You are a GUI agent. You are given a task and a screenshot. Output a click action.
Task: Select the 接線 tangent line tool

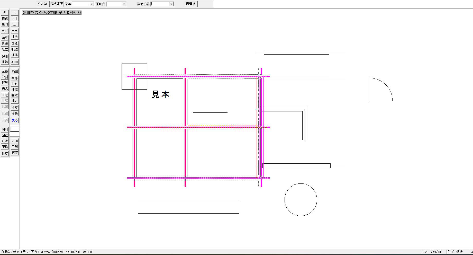pyautogui.click(x=5, y=18)
